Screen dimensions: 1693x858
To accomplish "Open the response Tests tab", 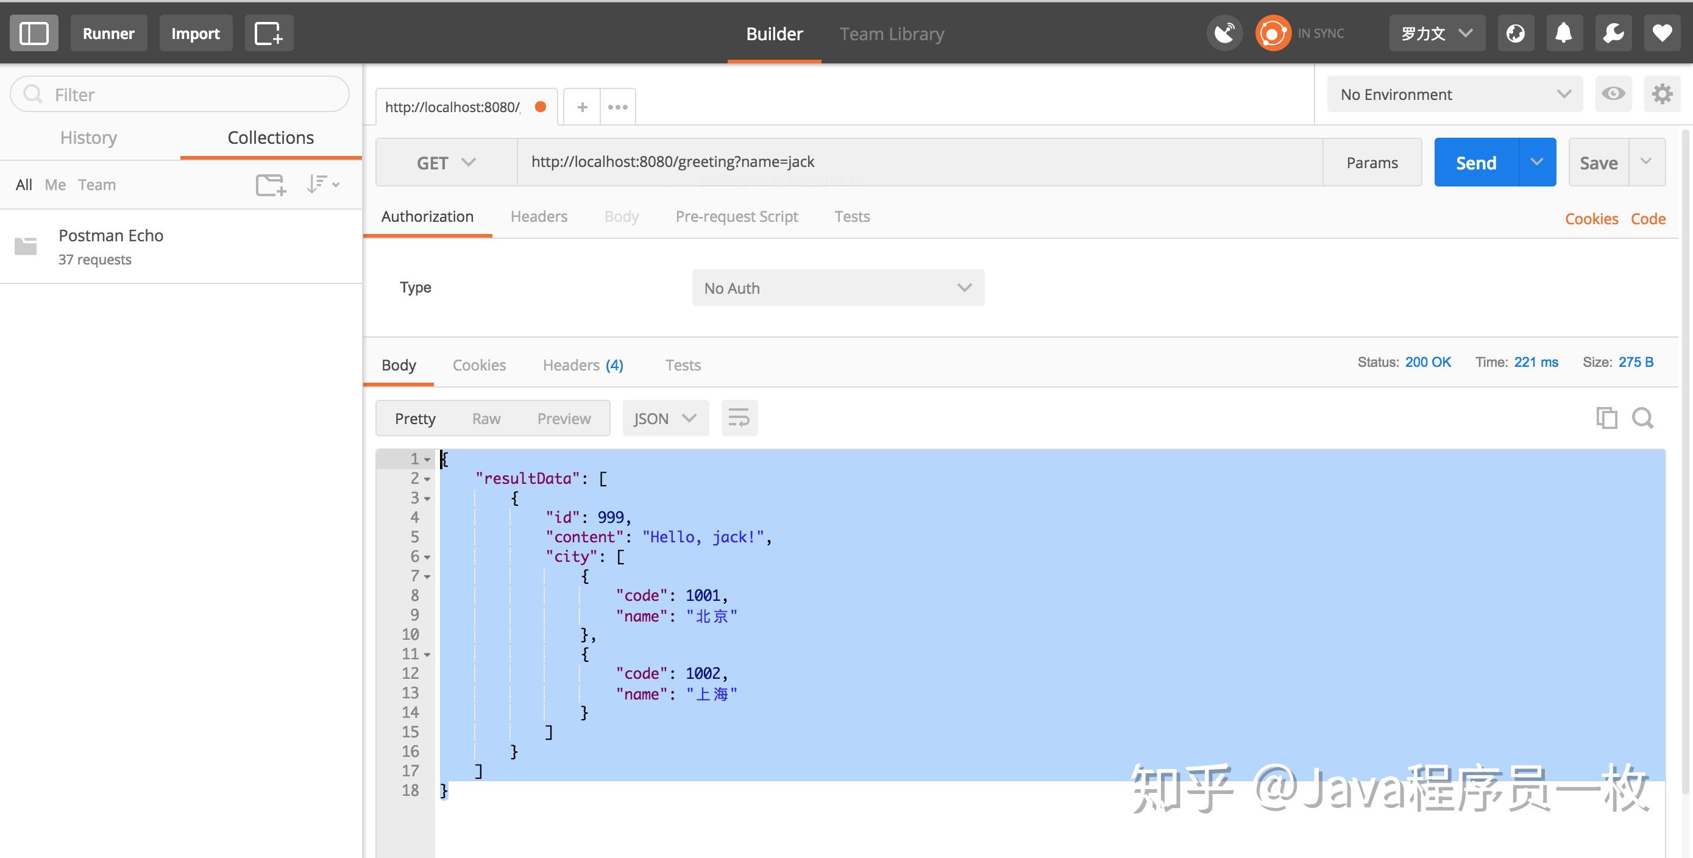I will coord(683,364).
